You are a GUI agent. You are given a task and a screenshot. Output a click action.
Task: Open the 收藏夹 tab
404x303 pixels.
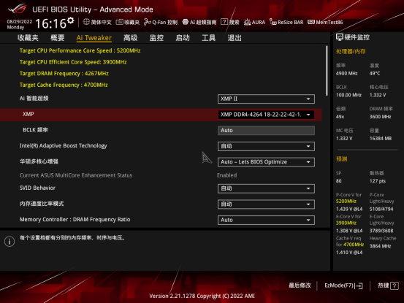28,38
